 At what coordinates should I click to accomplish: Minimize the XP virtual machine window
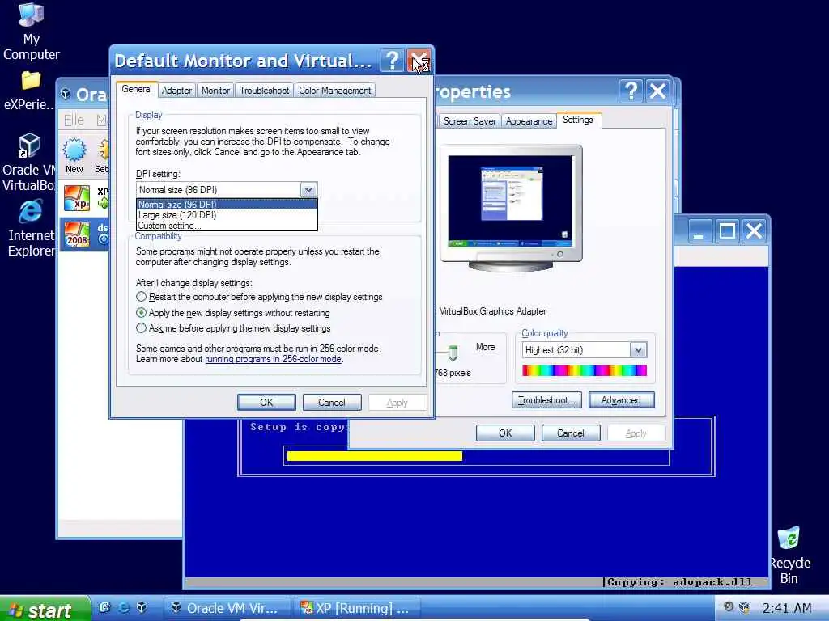pos(699,230)
